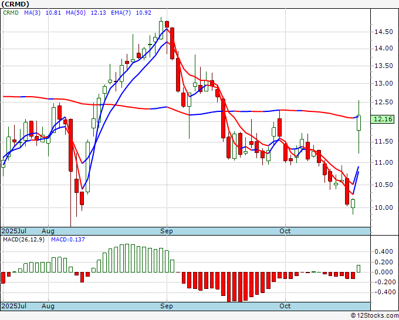Viewport: 399px width, 320px height.
Task: Click Sep on the MACD time axis
Action: pos(167,306)
